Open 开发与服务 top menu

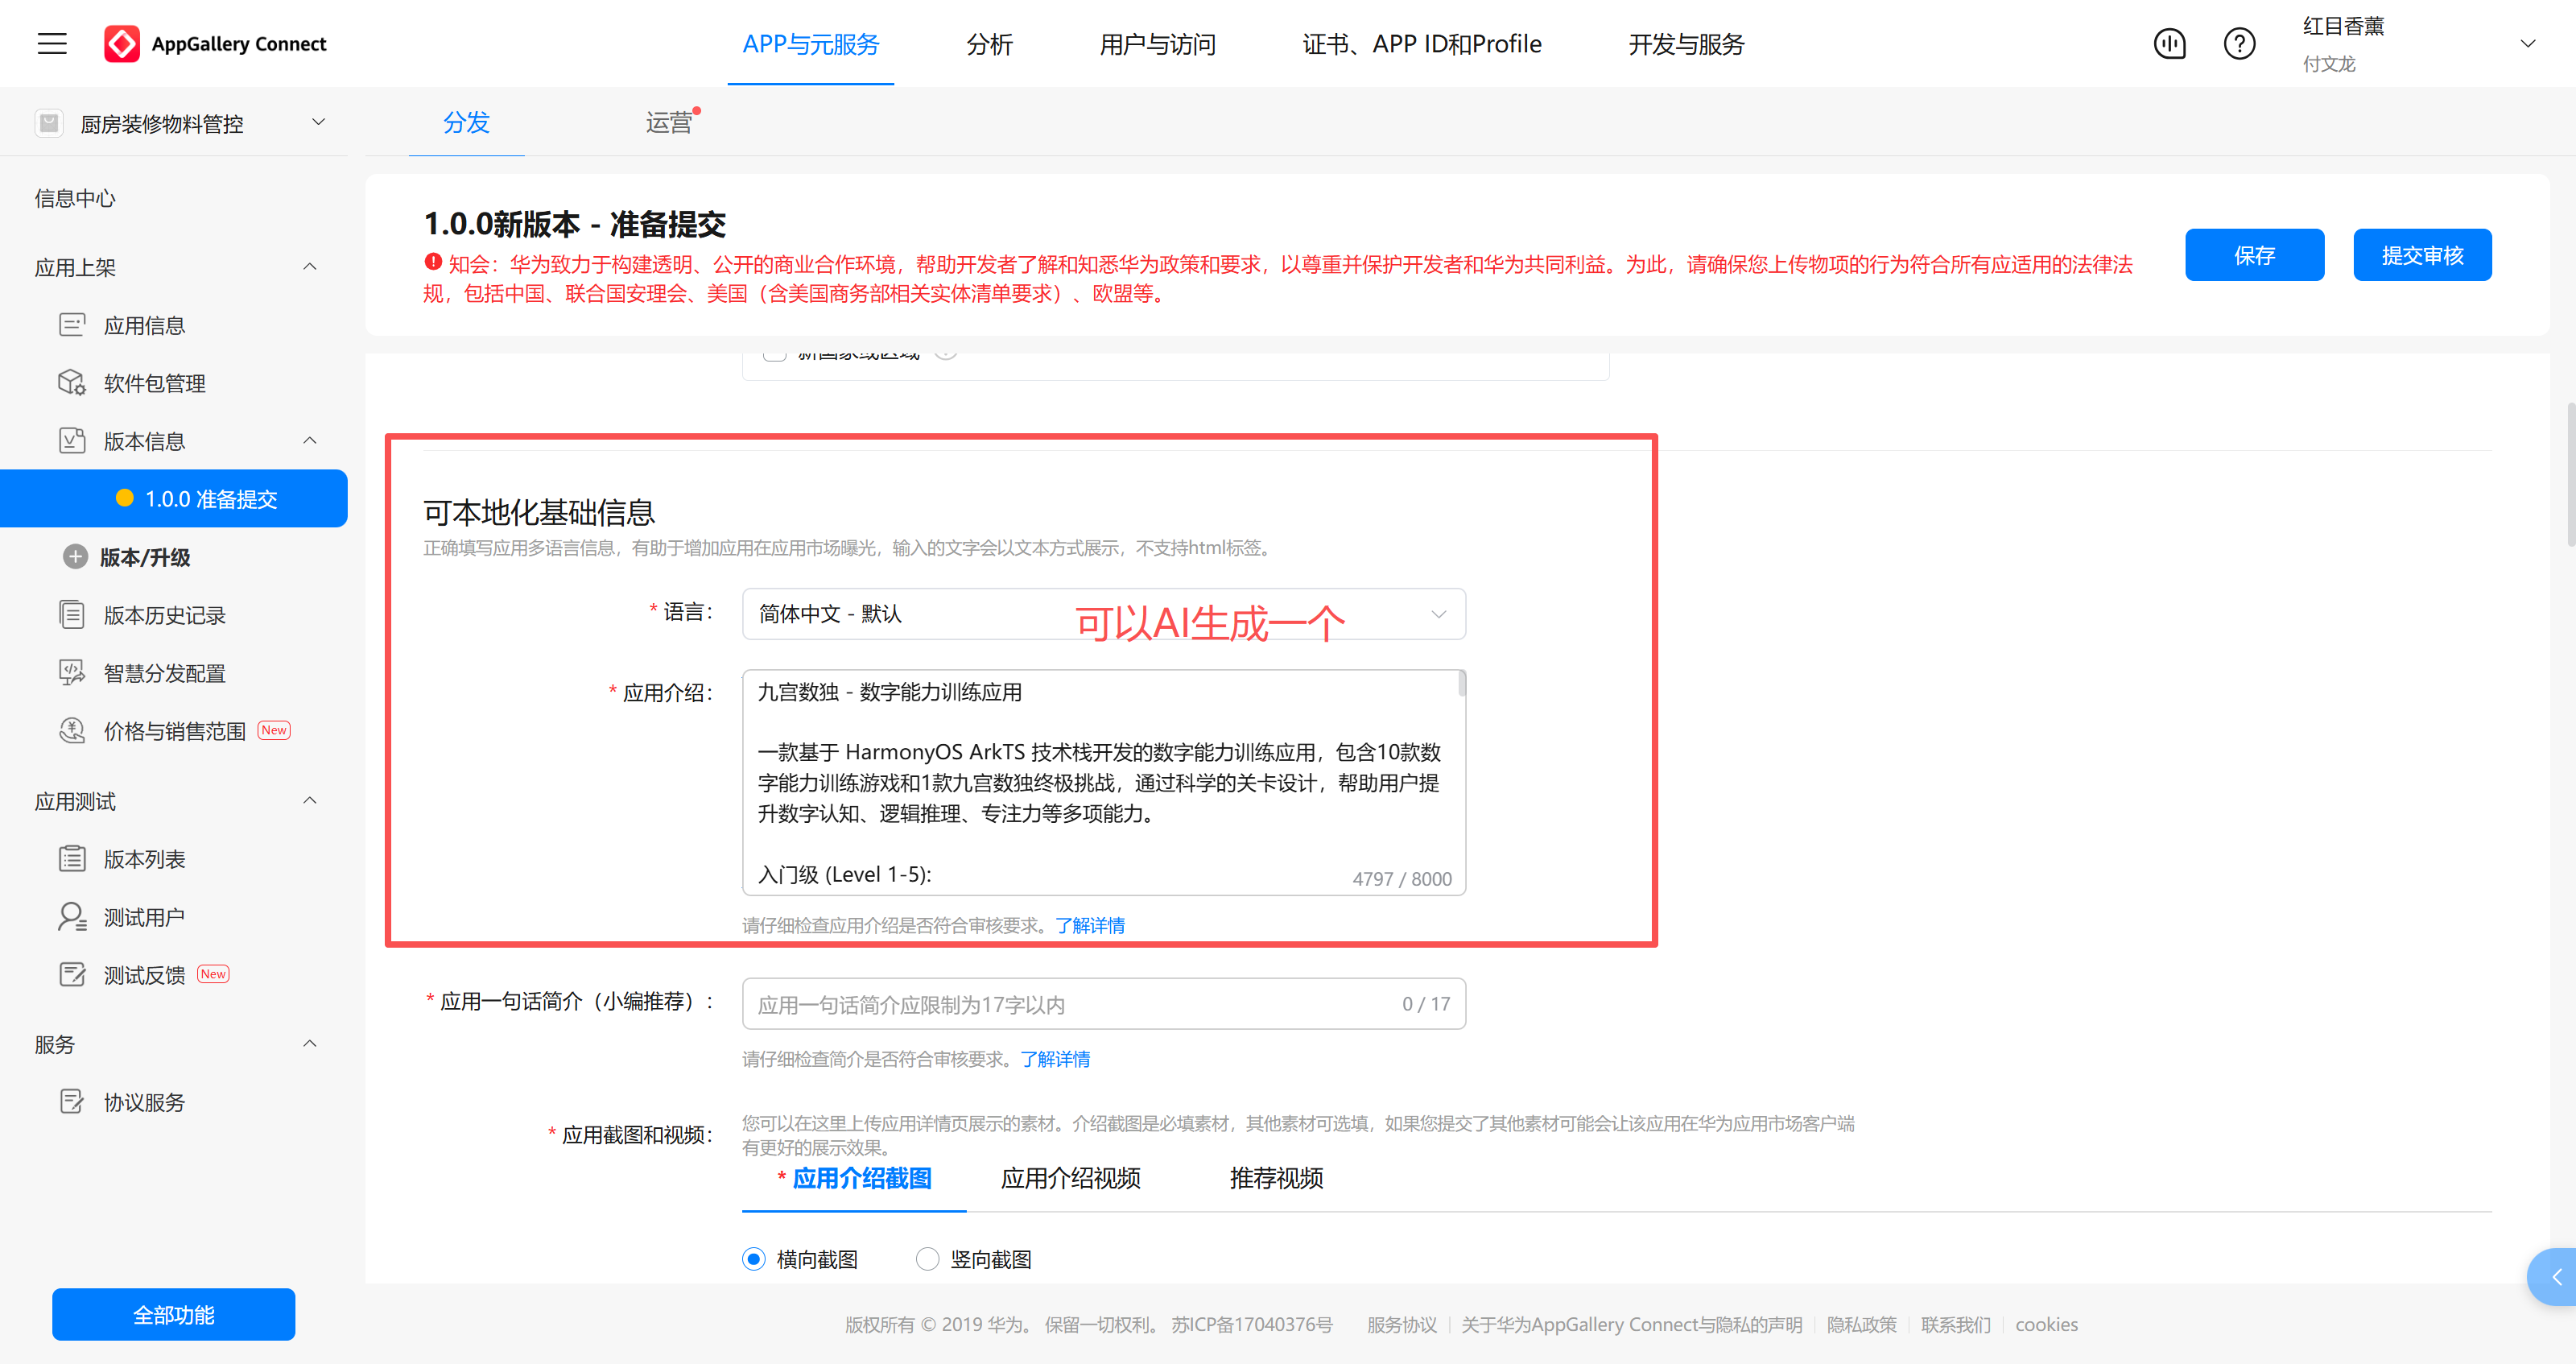pyautogui.click(x=1686, y=44)
